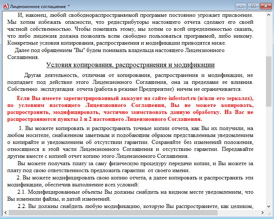Click the text 'Конкретные условия копирования'
The height and width of the screenshot is (219, 274).
tap(51, 43)
